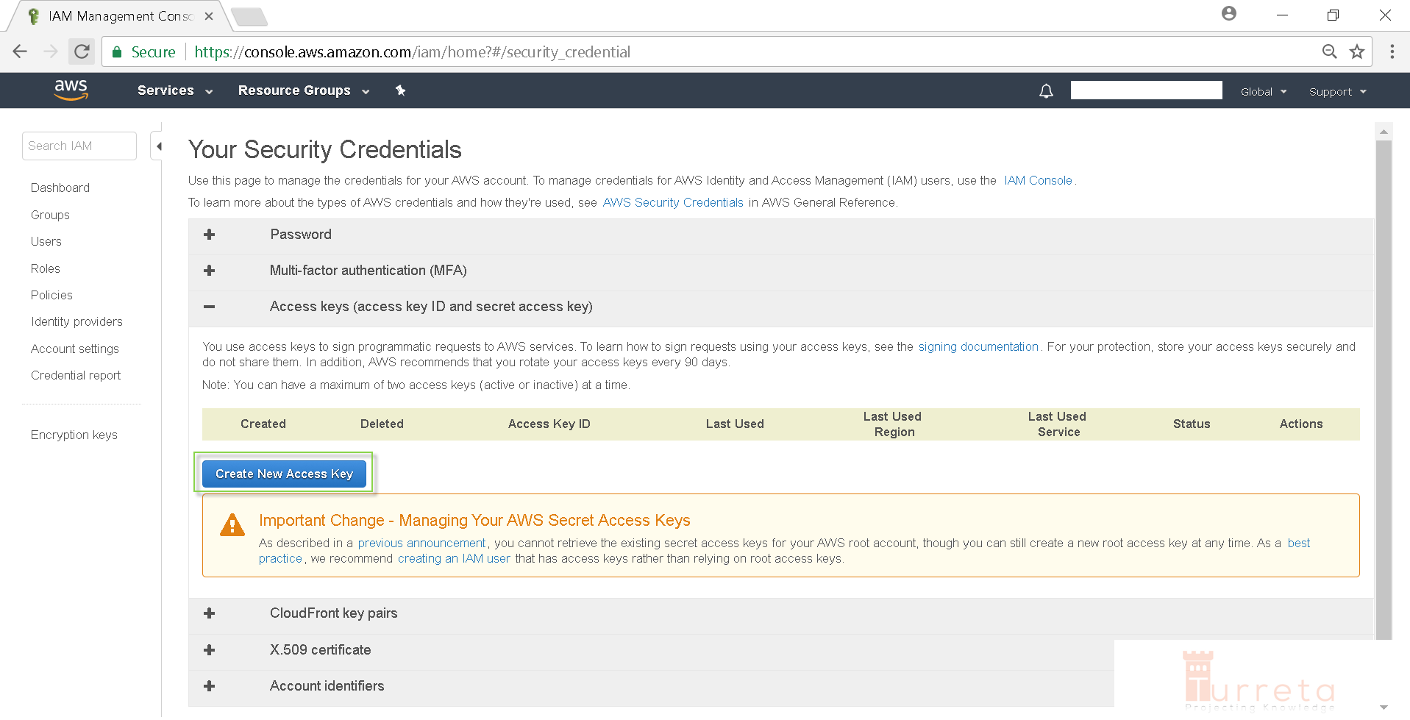Go back with the browser back arrow

coord(20,51)
